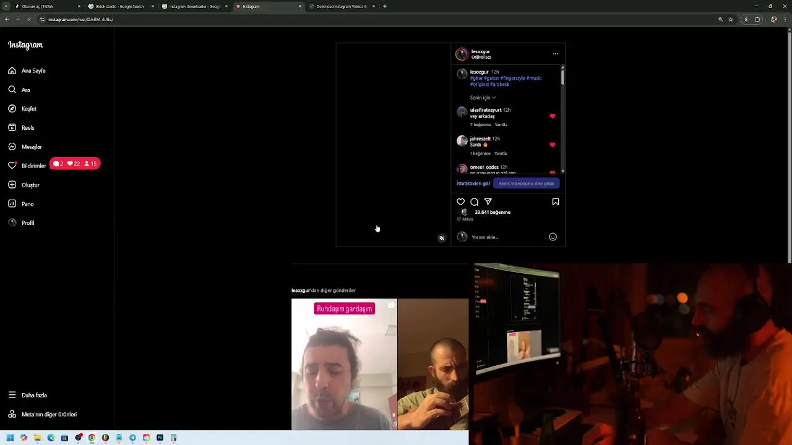
Task: Click the comments section scrollbar
Action: (x=562, y=77)
